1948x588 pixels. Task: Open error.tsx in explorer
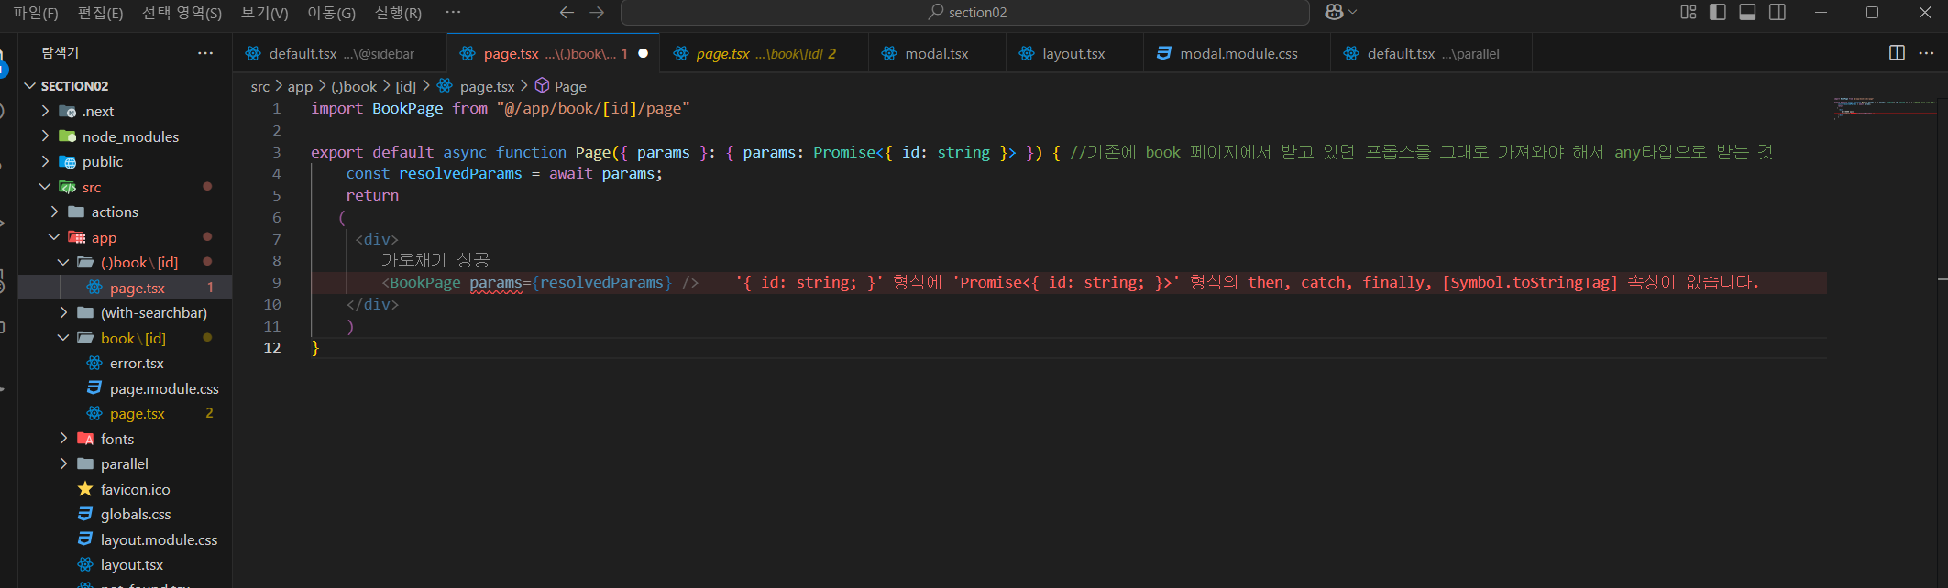click(125, 364)
